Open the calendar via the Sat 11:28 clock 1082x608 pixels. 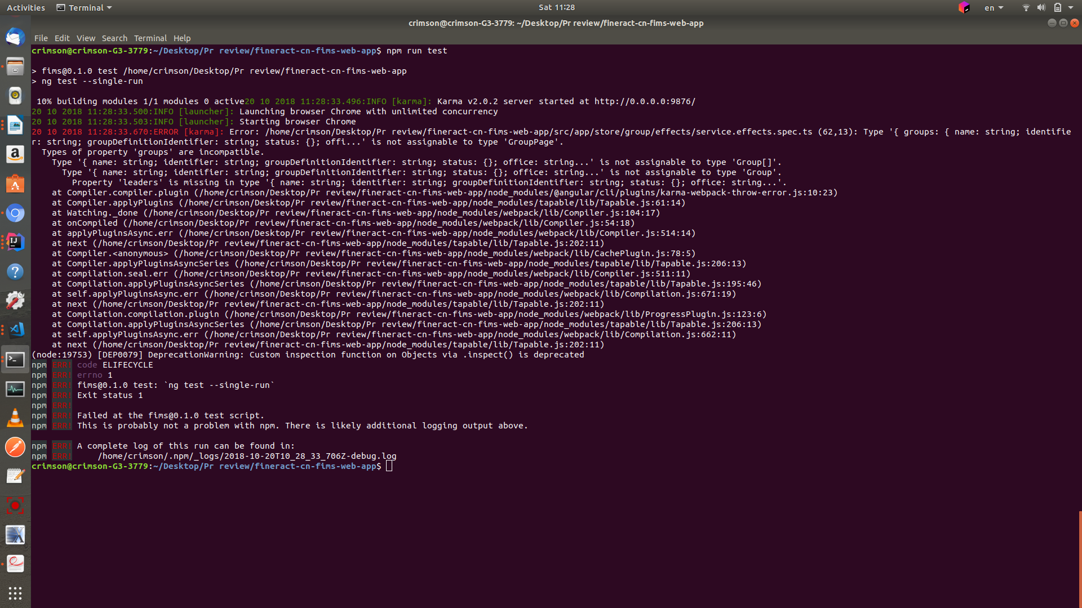[557, 7]
